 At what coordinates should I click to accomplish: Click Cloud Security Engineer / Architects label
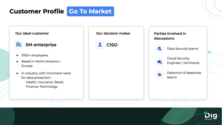(183, 61)
